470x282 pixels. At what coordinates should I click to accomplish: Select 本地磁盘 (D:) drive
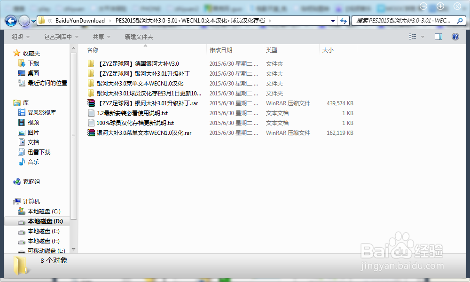pos(45,221)
